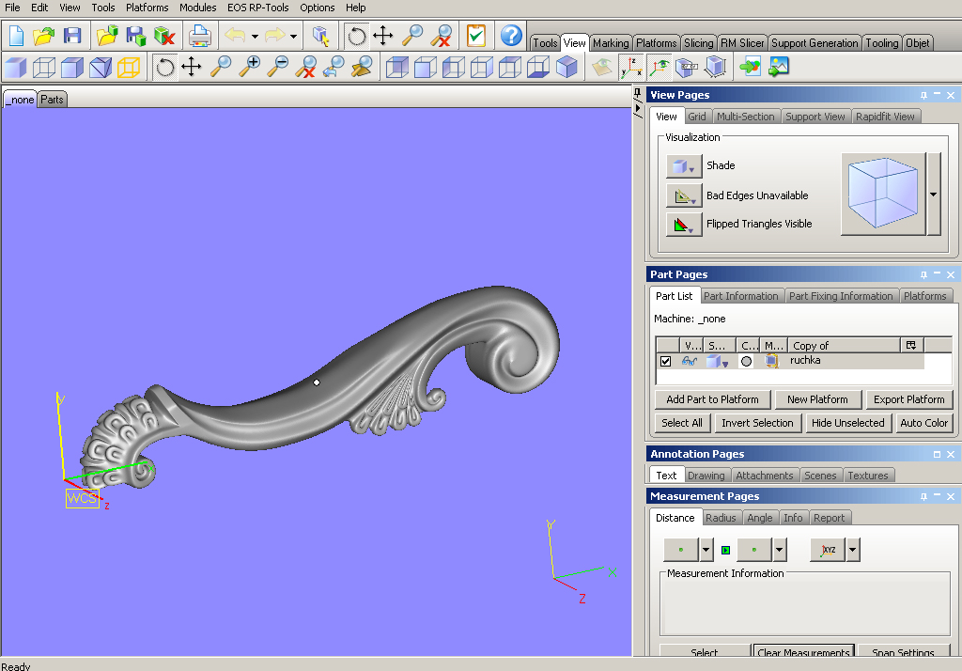Viewport: 962px width, 671px height.
Task: Select the yellow bounding box display icon
Action: click(x=129, y=67)
